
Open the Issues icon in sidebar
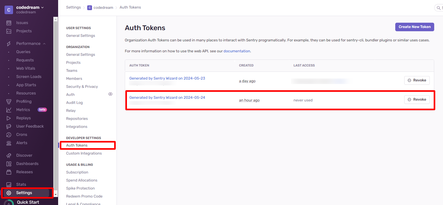[9, 23]
